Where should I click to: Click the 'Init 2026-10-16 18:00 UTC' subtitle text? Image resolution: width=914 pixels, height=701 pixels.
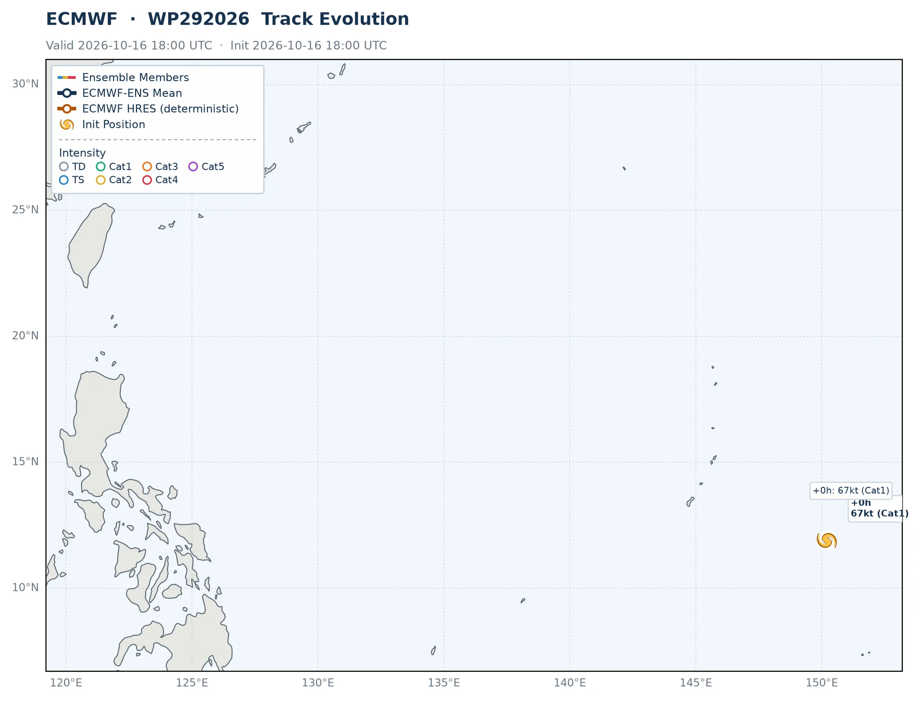309,46
